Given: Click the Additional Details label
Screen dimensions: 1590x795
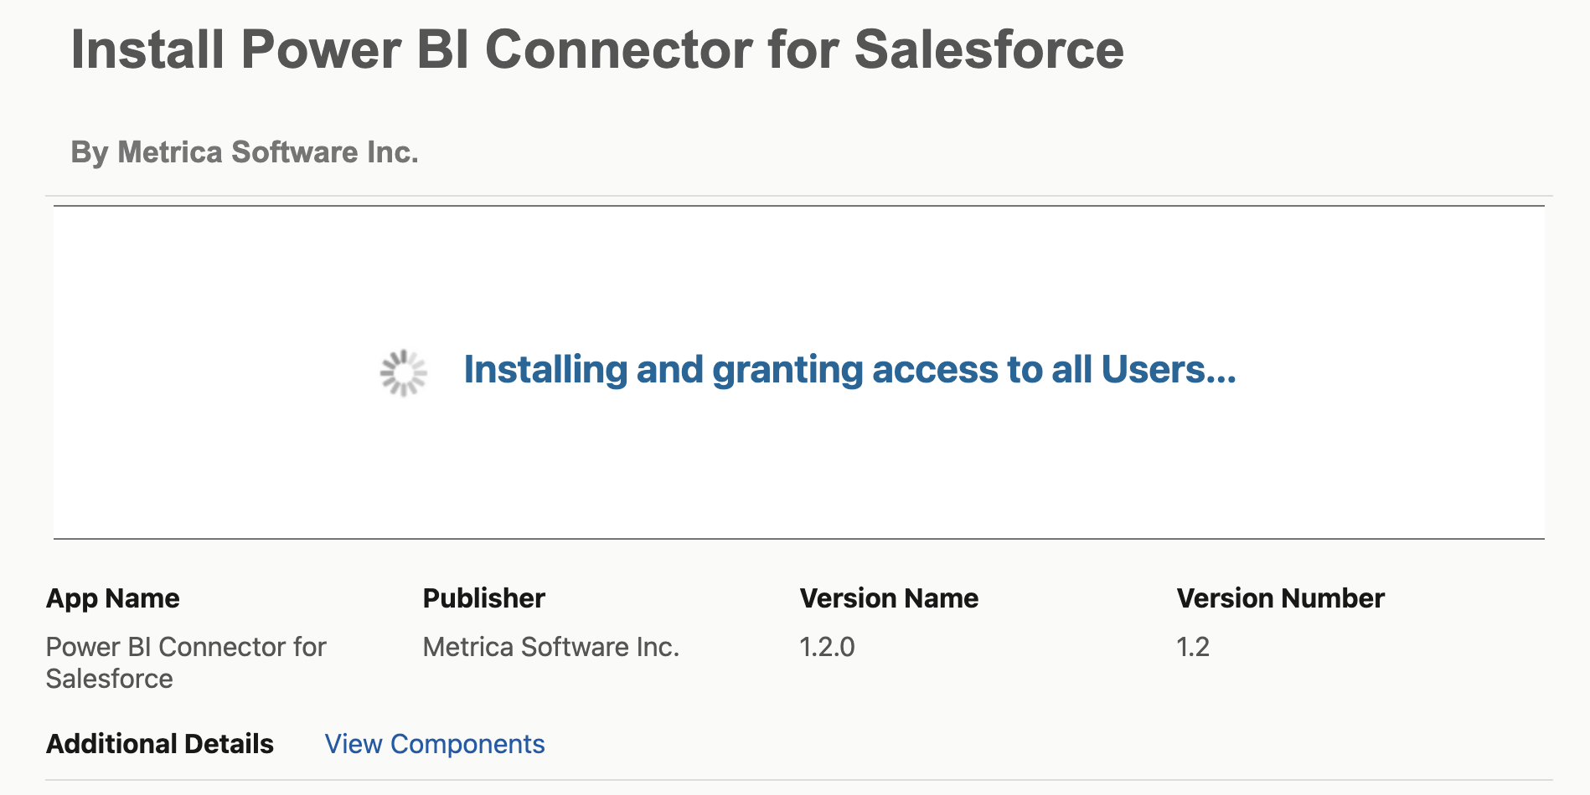Looking at the screenshot, I should [x=160, y=744].
